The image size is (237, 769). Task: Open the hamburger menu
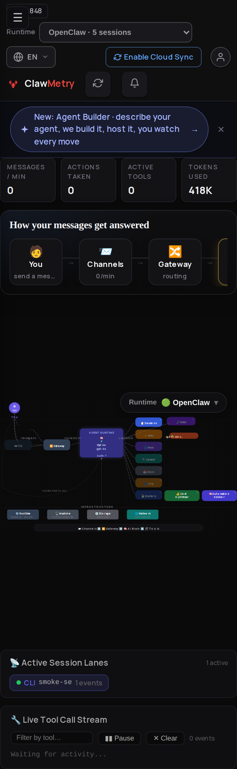click(x=18, y=17)
